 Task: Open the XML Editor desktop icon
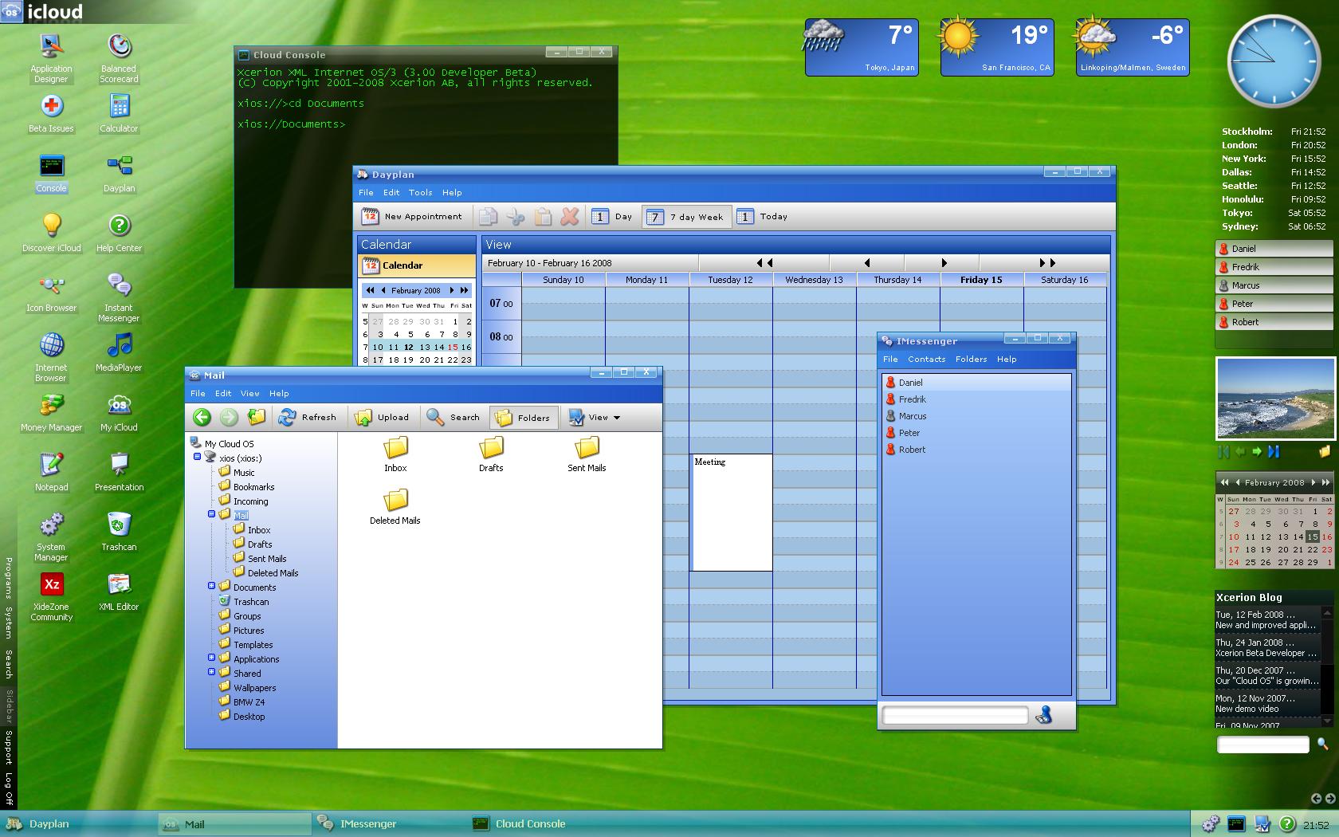119,585
